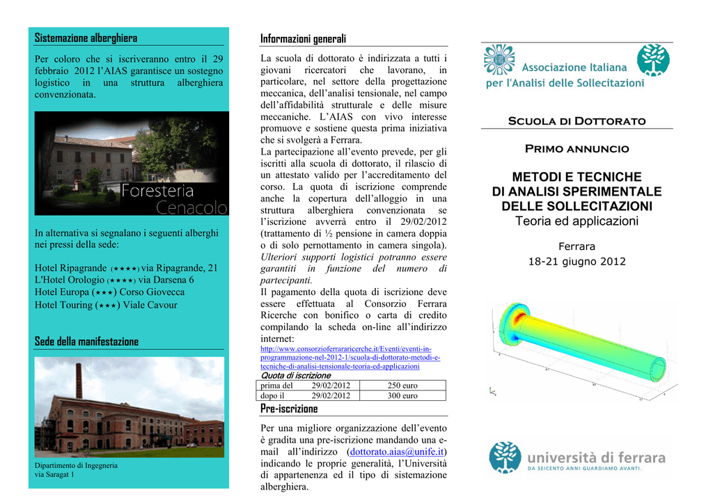Open the consorzioferrararicerche.it registration link
The height and width of the screenshot is (504, 713).
(350, 358)
